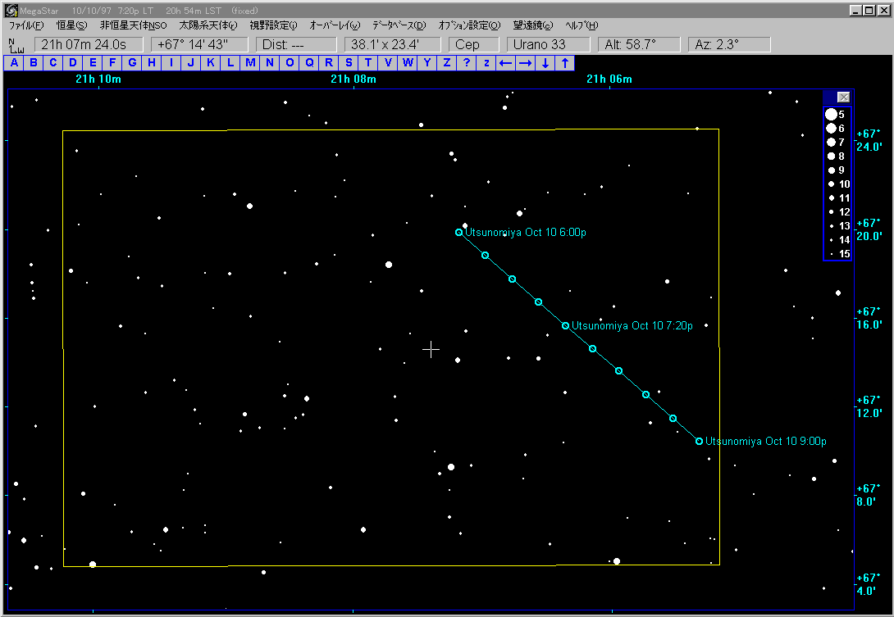Open the オーバーレイ menu
The height and width of the screenshot is (617, 894).
(x=335, y=25)
